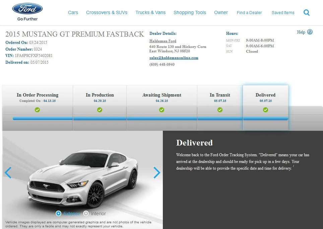Click the Help link
The height and width of the screenshot is (229, 323).
click(x=301, y=32)
